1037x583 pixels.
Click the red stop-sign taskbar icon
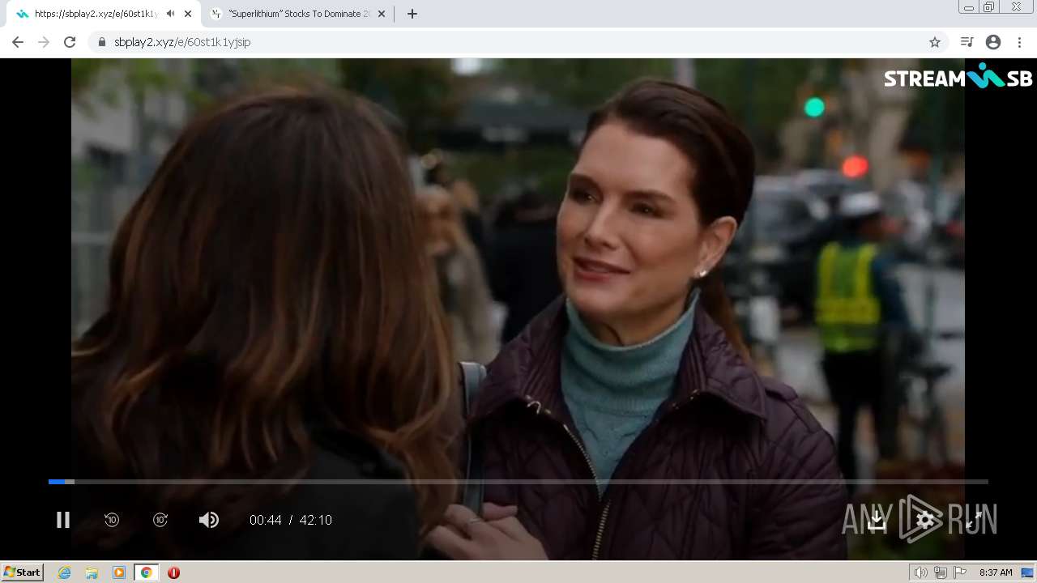point(173,572)
